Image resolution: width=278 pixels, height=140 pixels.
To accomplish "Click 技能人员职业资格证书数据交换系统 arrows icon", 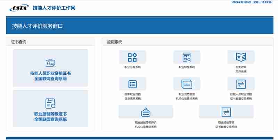I will pos(241,84).
